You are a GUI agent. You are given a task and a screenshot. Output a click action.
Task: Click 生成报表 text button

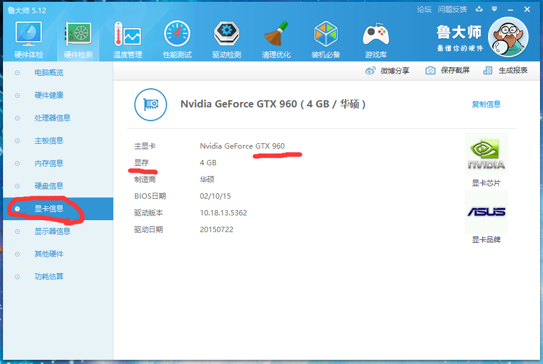[x=513, y=70]
